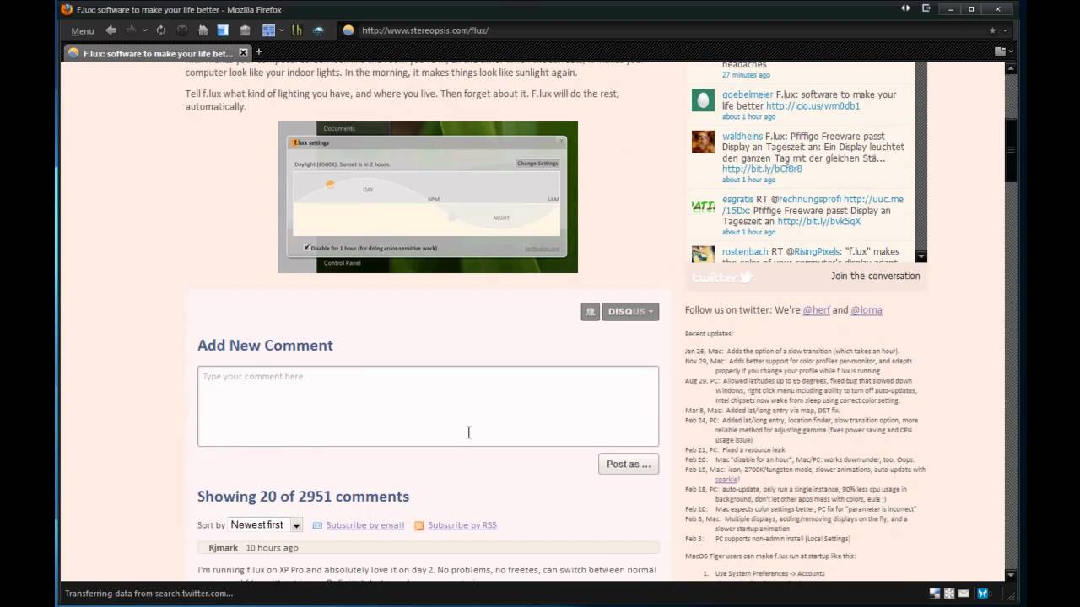Viewport: 1080px width, 607px height.
Task: Click the yellow 'lh' toolbar icon
Action: [297, 30]
